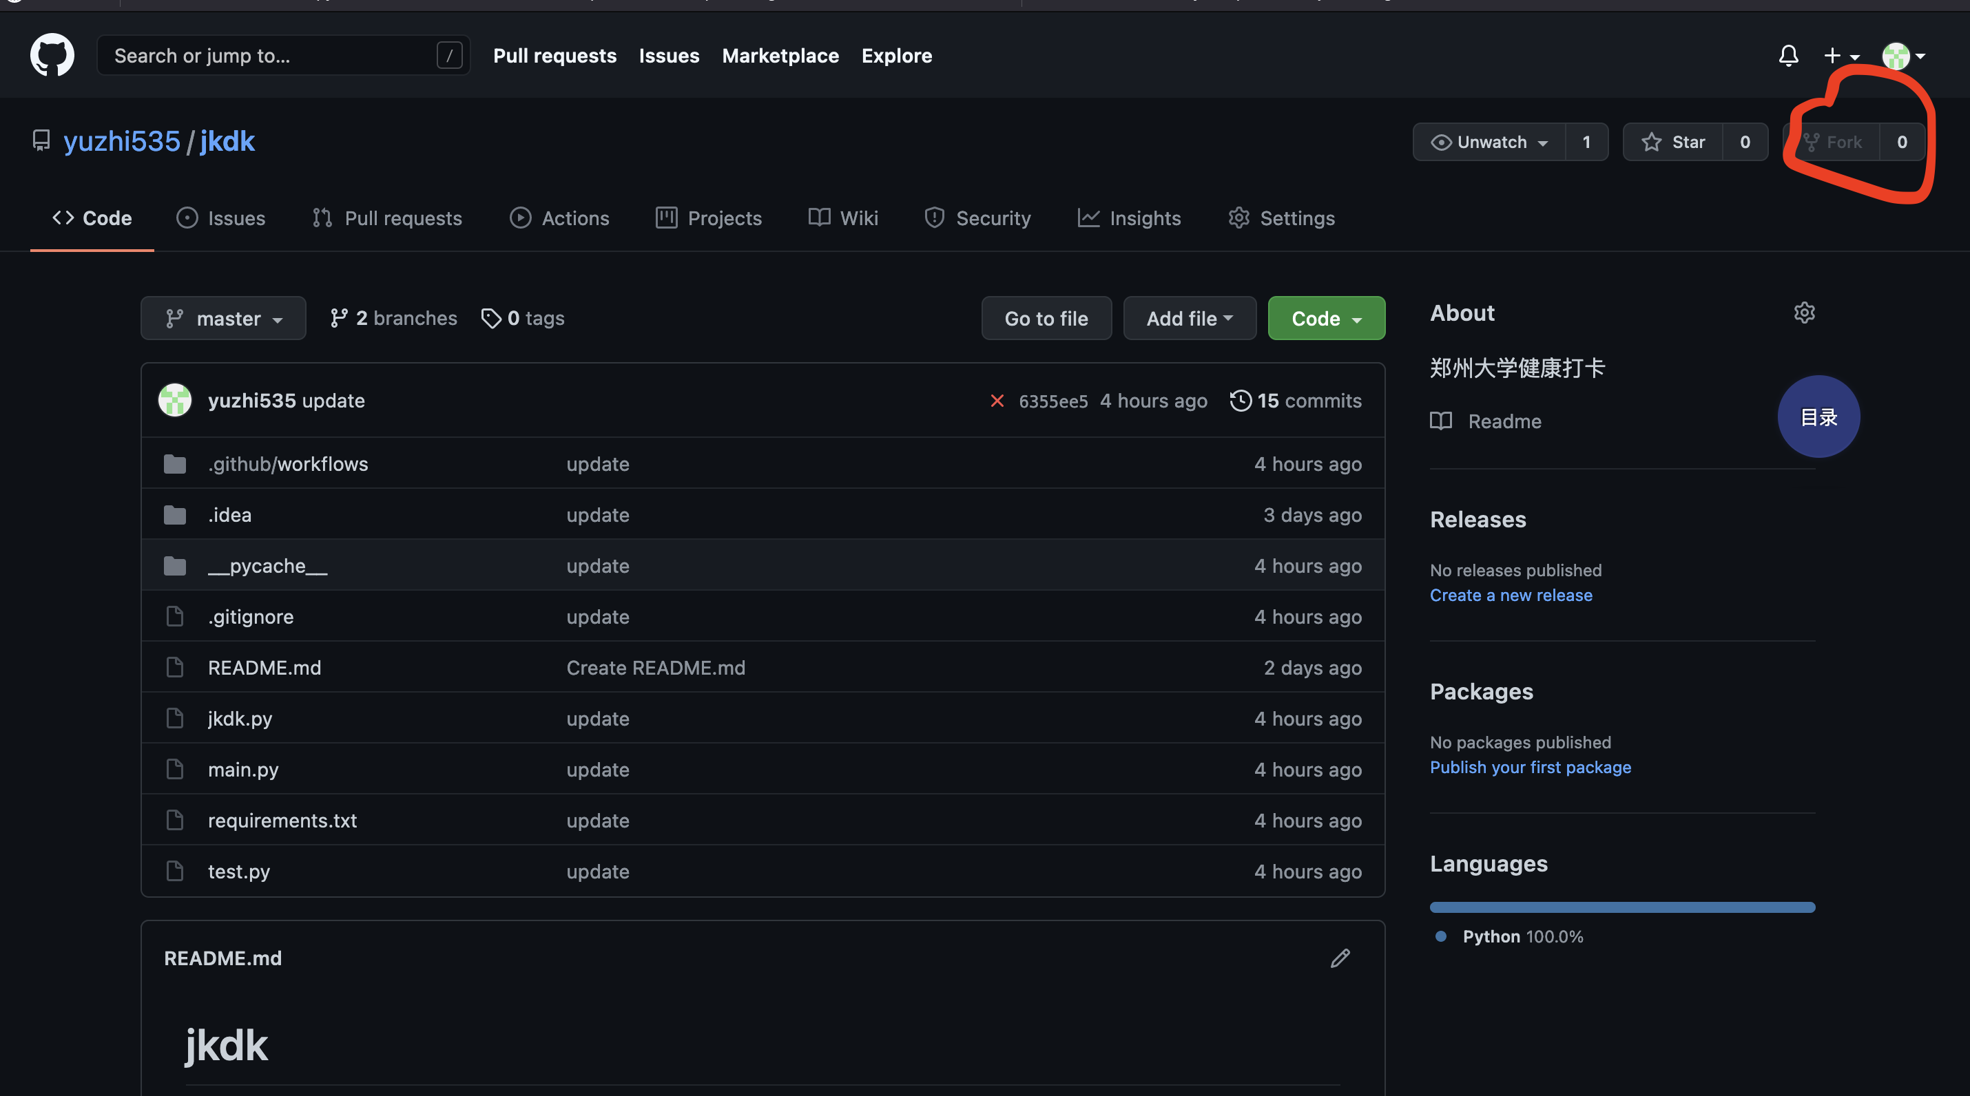Open the Wiki tab
1970x1096 pixels.
point(842,219)
